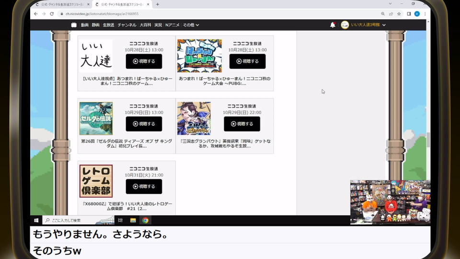Open the Windows Start menu
460x259 pixels.
[36, 220]
